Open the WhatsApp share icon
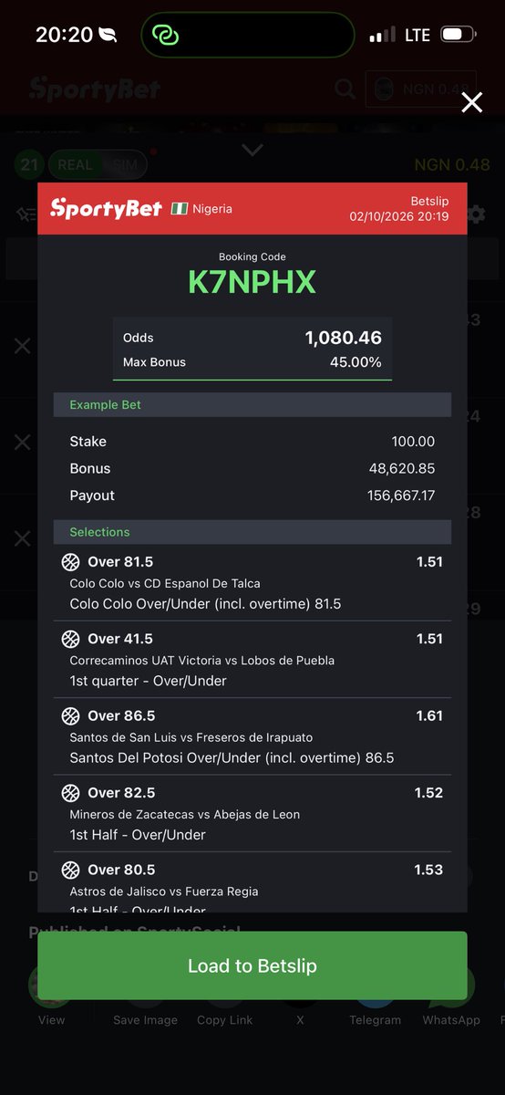Image resolution: width=505 pixels, height=1095 pixels. pyautogui.click(x=451, y=985)
